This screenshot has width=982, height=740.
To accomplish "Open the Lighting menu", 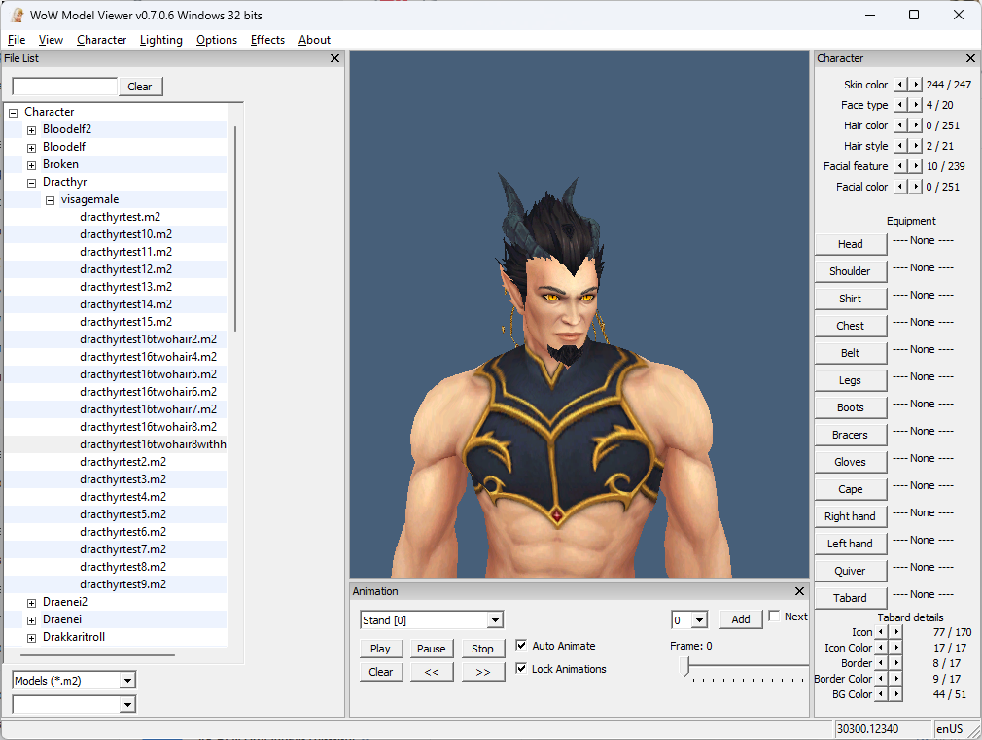I will (161, 40).
